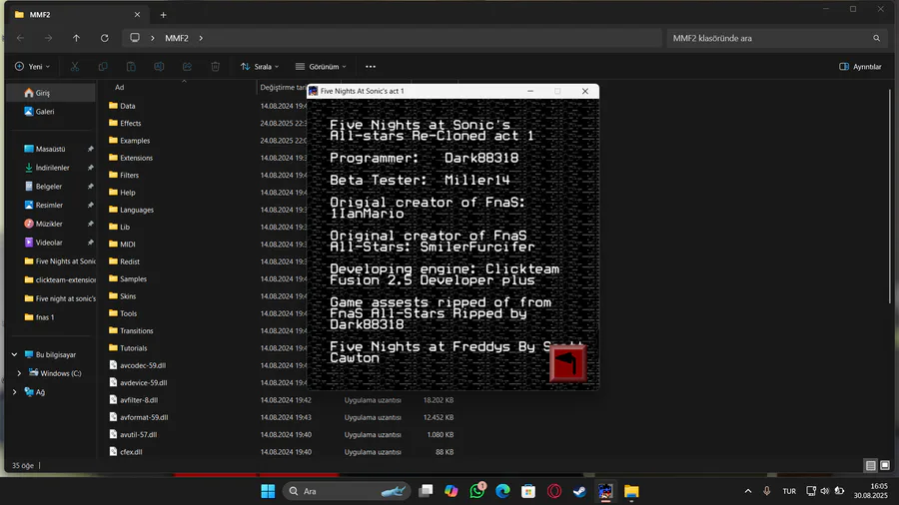899x505 pixels.
Task: Select the Tutorials folder
Action: 133,348
